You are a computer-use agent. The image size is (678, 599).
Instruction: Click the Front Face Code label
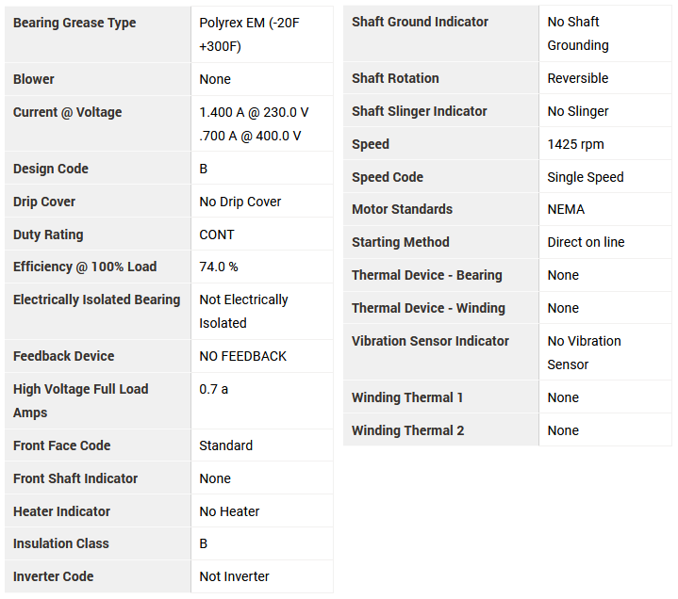(x=62, y=445)
